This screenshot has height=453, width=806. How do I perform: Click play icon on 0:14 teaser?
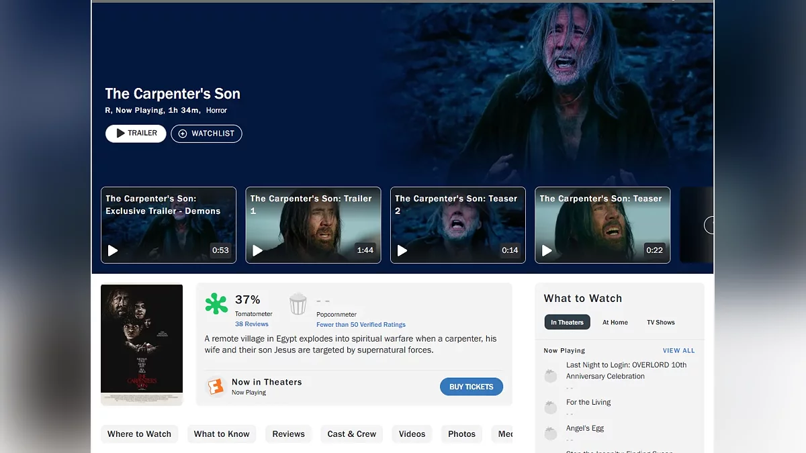pyautogui.click(x=402, y=250)
